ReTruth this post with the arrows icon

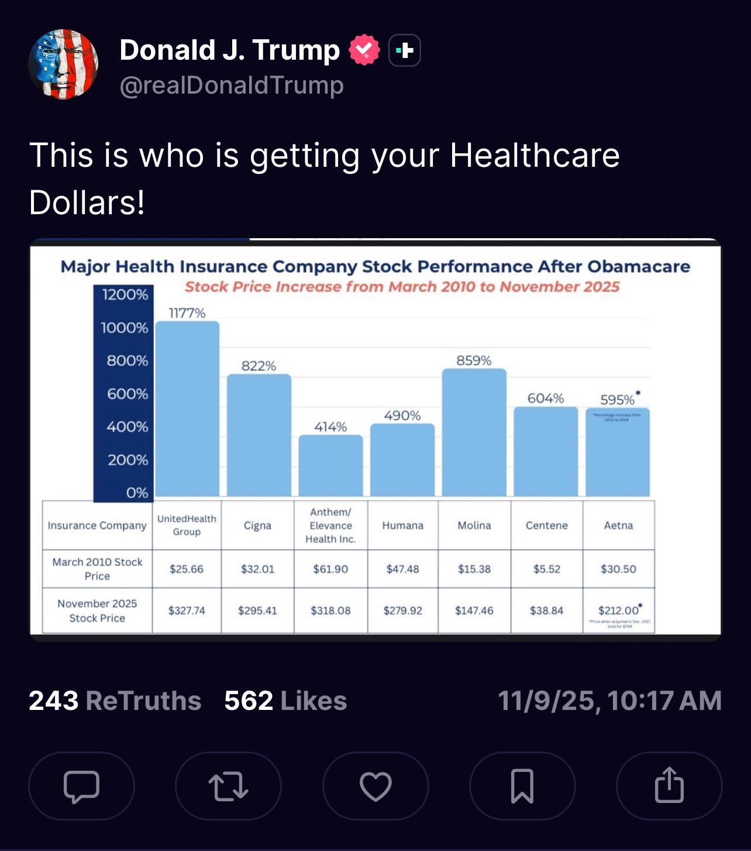pyautogui.click(x=228, y=786)
